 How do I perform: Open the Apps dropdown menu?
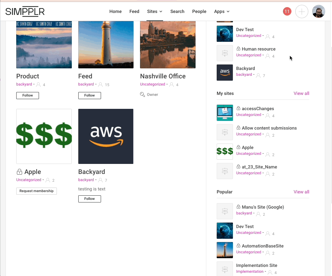219,11
